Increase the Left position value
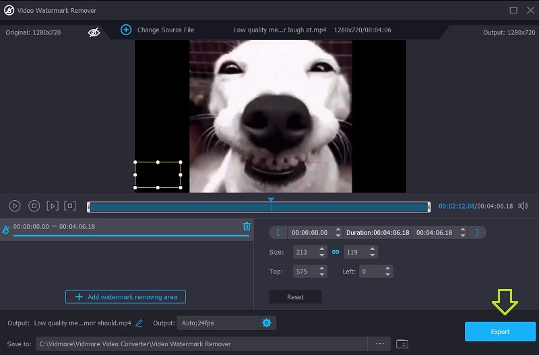The image size is (539, 355). (387, 269)
